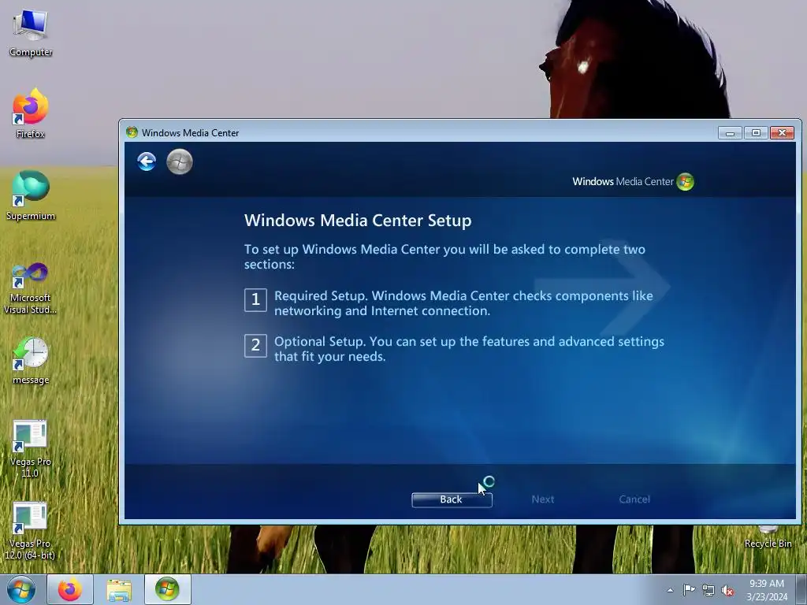The width and height of the screenshot is (807, 605).
Task: Close the Windows Media Center window
Action: pos(782,132)
